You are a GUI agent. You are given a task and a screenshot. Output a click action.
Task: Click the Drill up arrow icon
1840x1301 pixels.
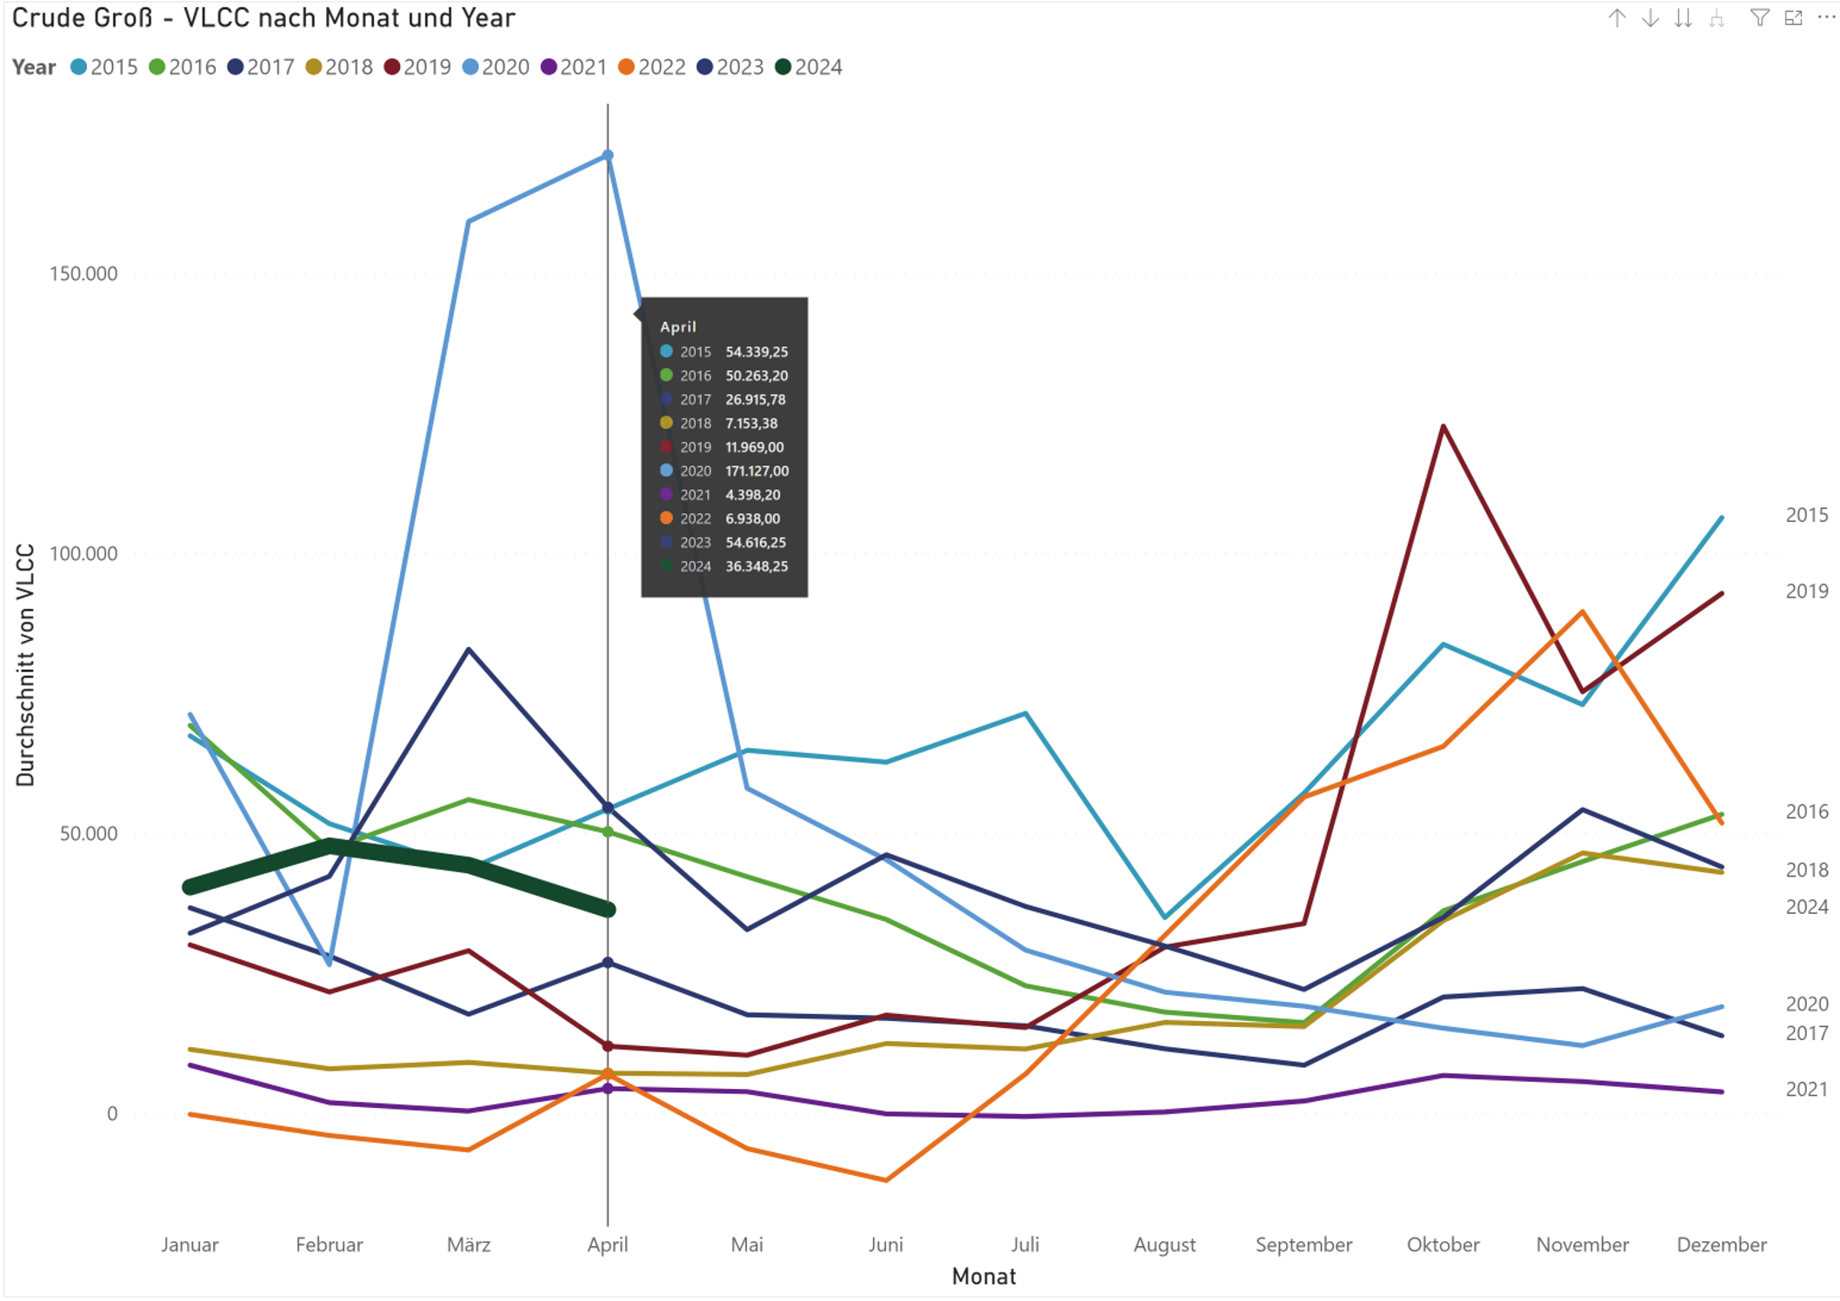point(1617,18)
